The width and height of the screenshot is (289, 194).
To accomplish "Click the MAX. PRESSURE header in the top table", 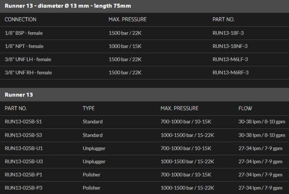I will [x=127, y=19].
